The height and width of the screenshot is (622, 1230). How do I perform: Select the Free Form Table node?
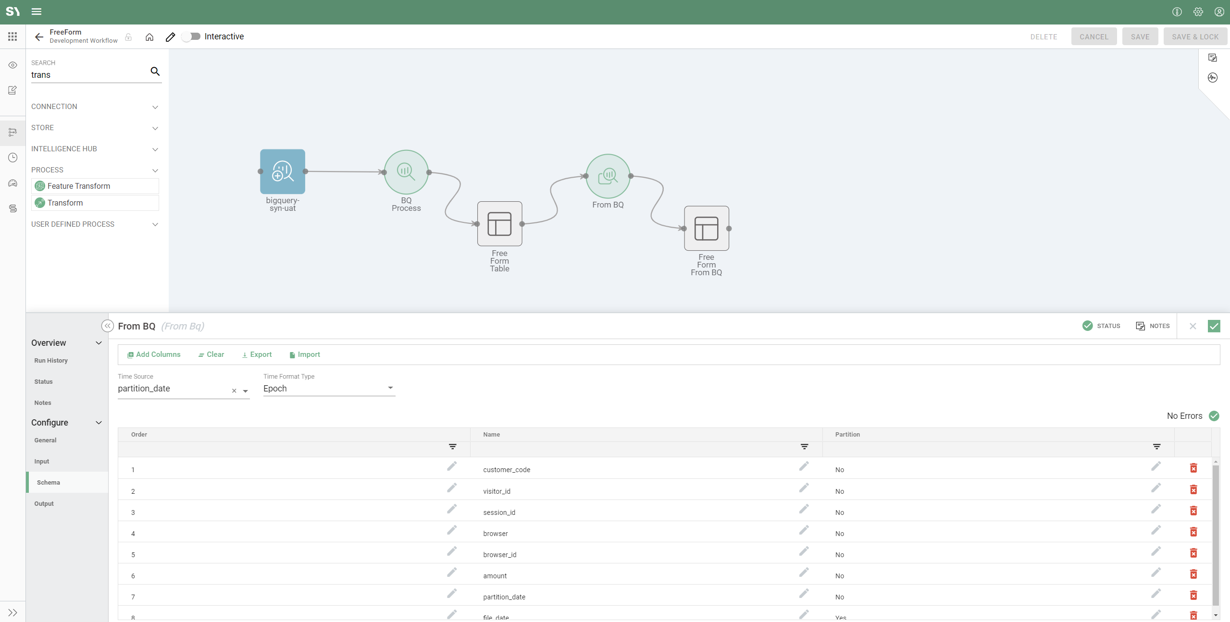(499, 224)
